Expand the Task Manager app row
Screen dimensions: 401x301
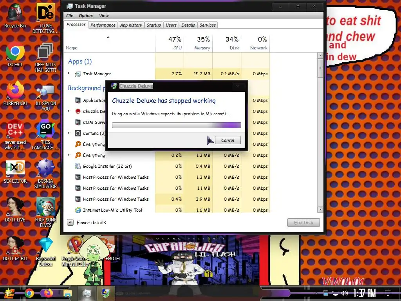click(x=69, y=73)
